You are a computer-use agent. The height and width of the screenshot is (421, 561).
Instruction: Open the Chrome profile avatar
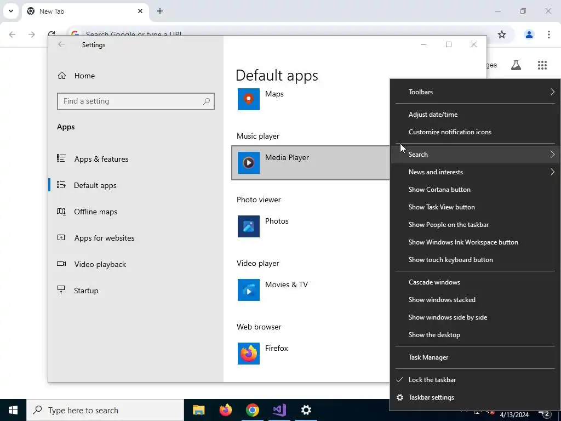(529, 35)
